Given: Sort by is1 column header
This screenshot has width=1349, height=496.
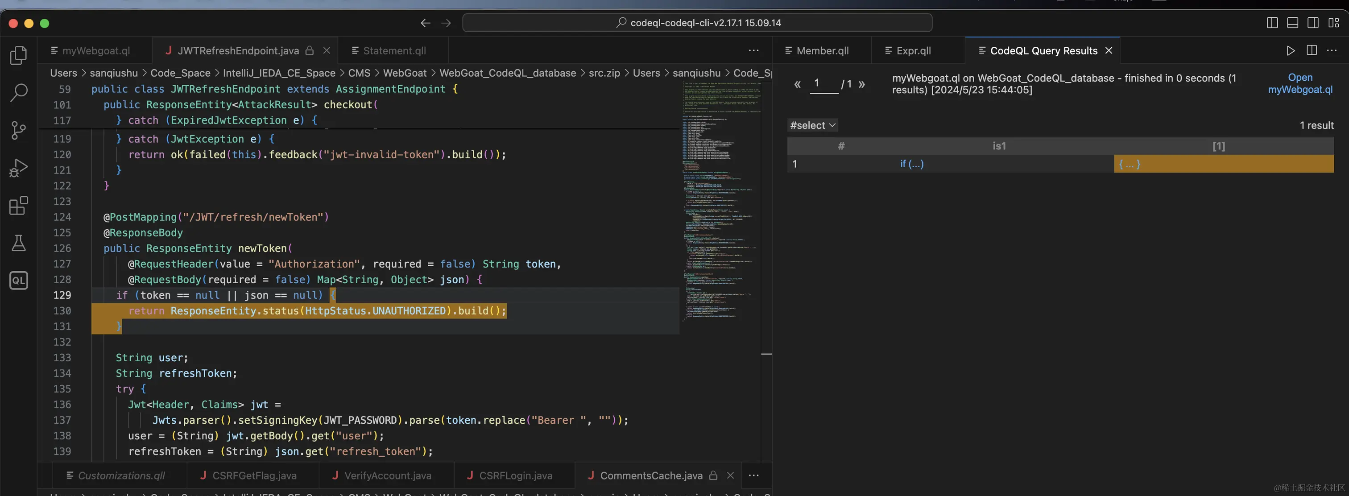Looking at the screenshot, I should click(x=999, y=146).
